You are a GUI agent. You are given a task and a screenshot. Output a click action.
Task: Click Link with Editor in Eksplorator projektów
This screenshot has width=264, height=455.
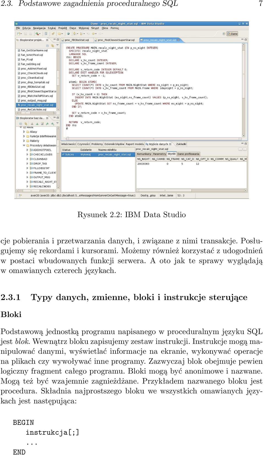click(52, 46)
